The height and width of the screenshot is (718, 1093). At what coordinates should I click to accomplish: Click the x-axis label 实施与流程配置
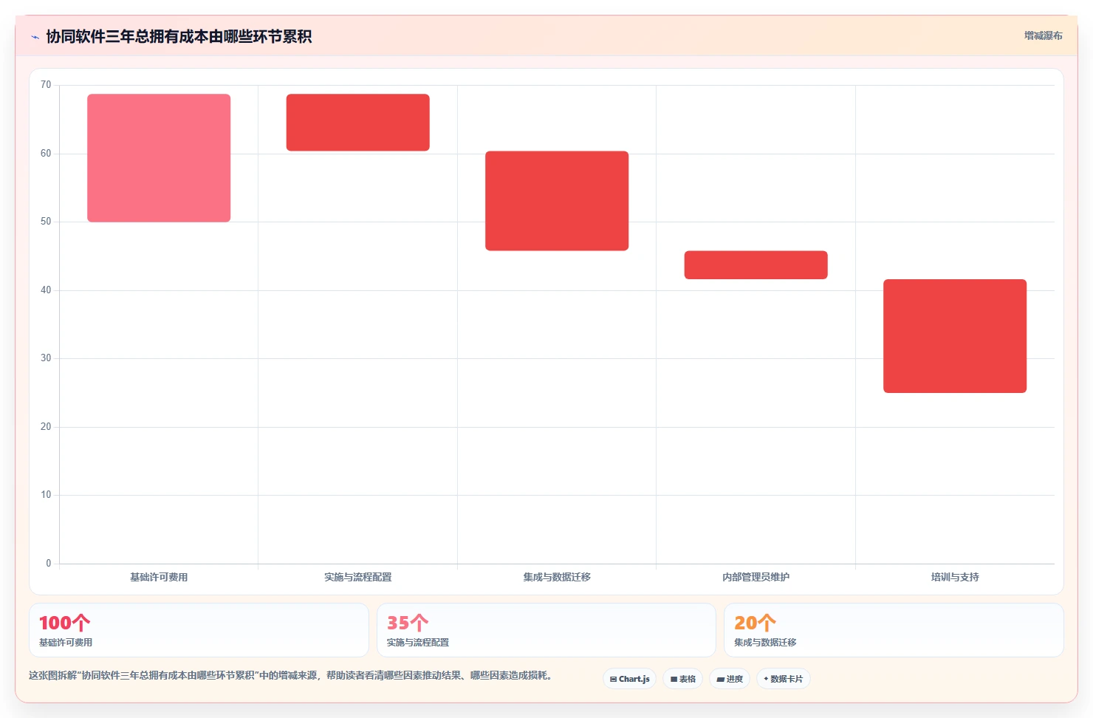[358, 577]
